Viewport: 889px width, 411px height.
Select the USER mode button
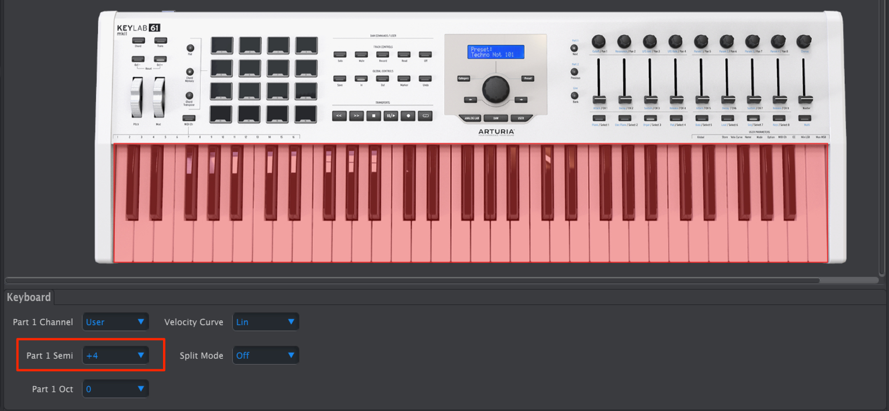pyautogui.click(x=520, y=118)
